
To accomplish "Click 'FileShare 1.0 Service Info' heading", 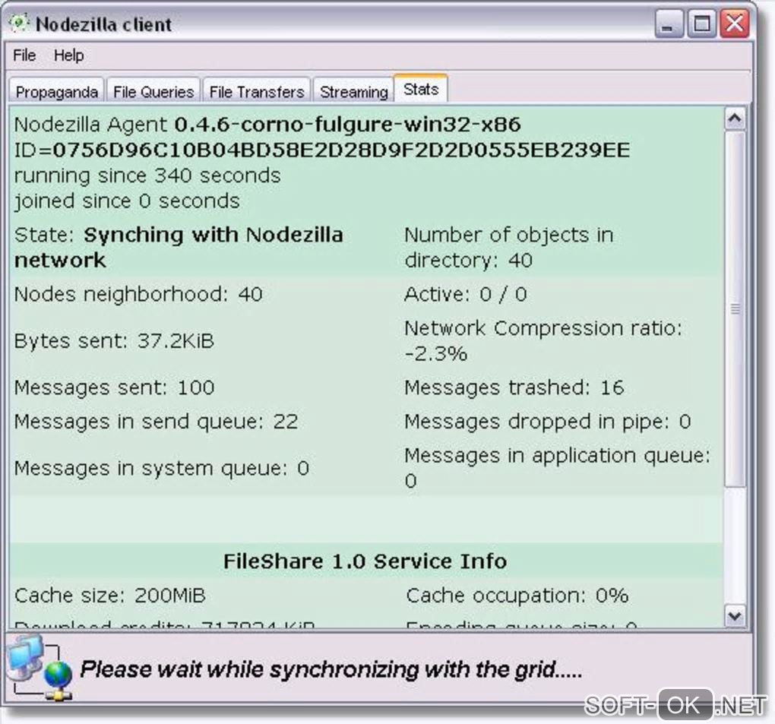I will (x=365, y=561).
